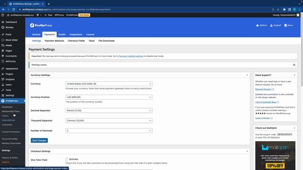Screen dimensions: 303x170
Task: Switch to the License tab
Action: point(90,34)
